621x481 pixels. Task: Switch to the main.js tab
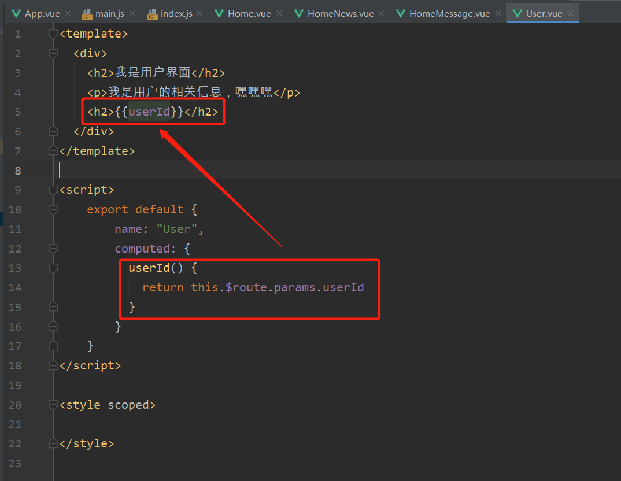(x=110, y=14)
